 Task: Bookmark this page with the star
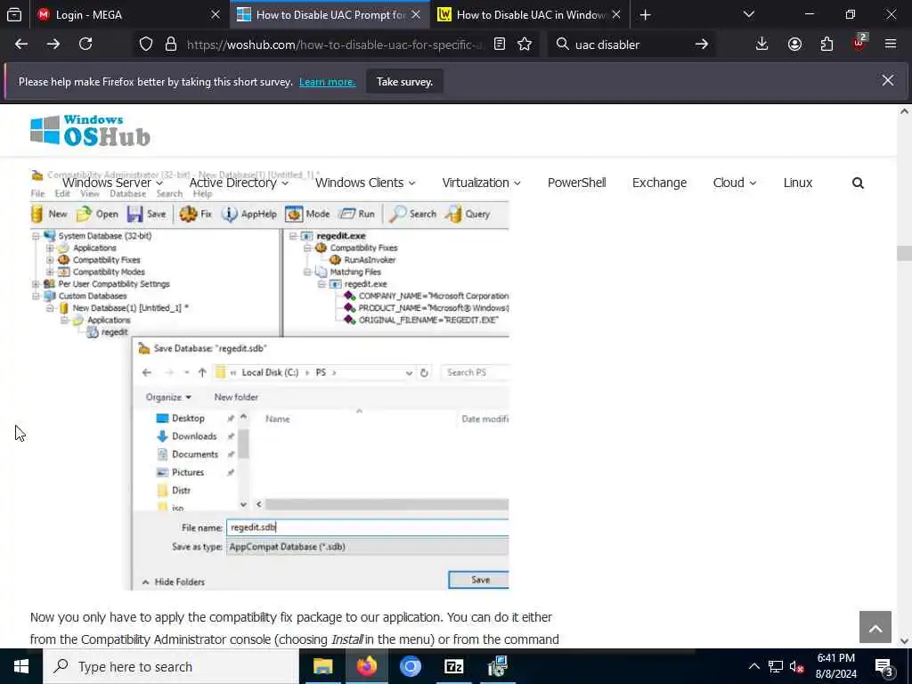(x=525, y=45)
